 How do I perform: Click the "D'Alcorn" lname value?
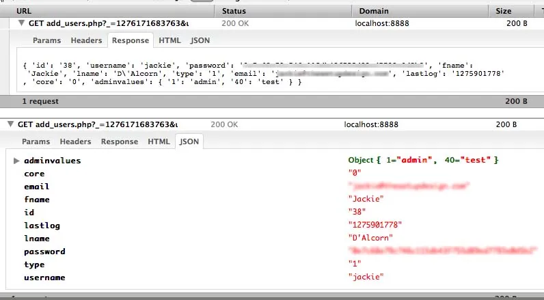[370, 238]
